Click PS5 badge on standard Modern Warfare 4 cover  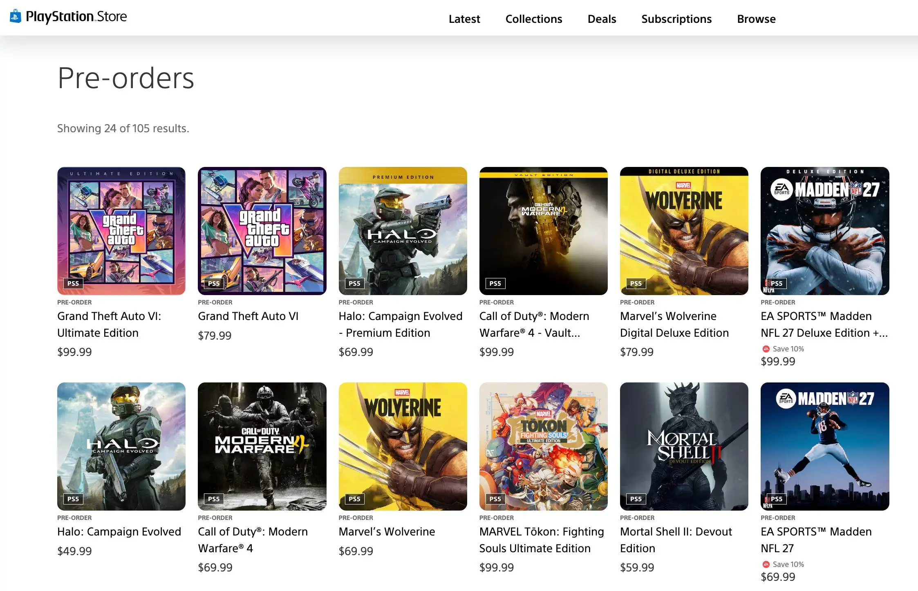[214, 499]
